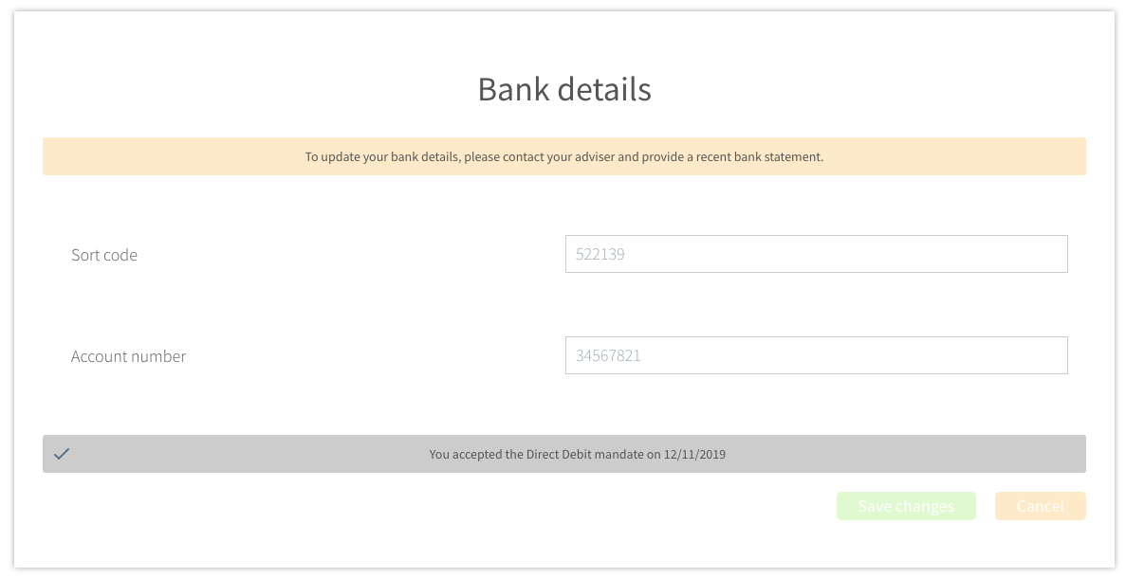Click inside the Sort code field

point(816,253)
